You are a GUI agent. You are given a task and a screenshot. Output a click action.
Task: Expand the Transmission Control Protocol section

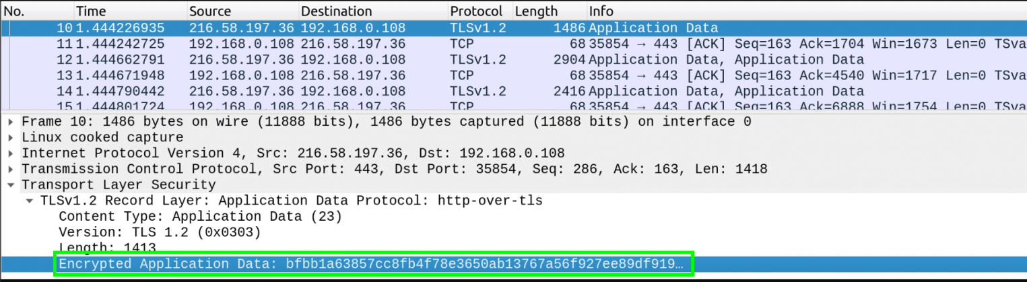pos(11,169)
